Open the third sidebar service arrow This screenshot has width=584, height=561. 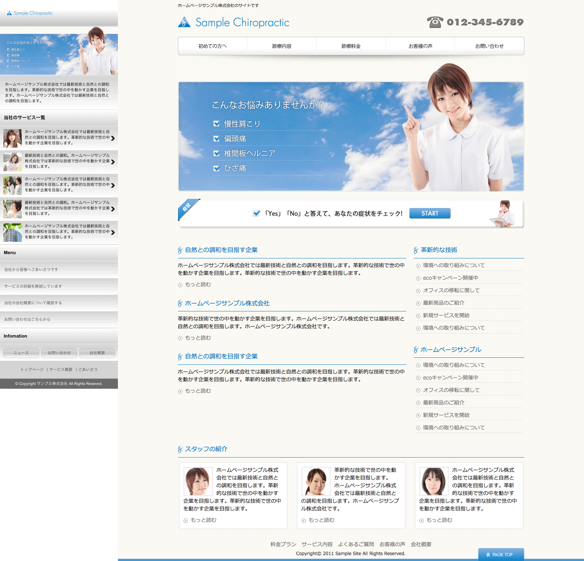click(113, 185)
